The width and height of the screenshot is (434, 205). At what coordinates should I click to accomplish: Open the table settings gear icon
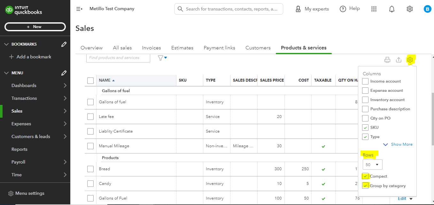click(x=410, y=60)
